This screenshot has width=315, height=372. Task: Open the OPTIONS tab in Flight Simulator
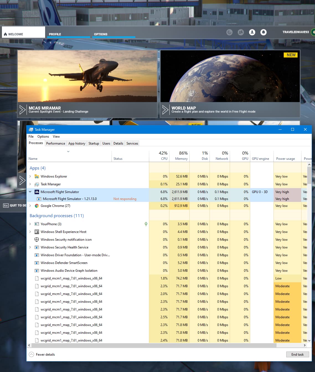[x=100, y=34]
